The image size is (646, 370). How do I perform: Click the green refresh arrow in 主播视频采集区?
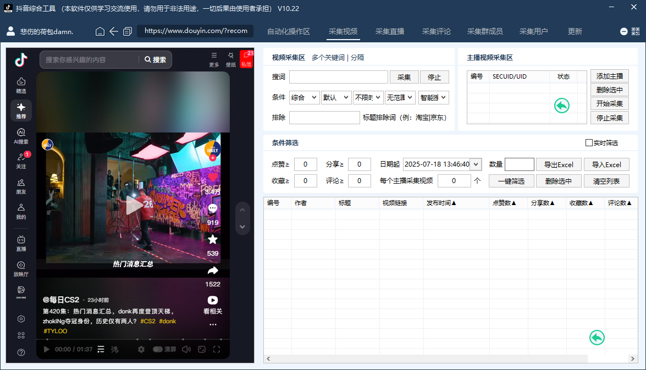point(561,106)
